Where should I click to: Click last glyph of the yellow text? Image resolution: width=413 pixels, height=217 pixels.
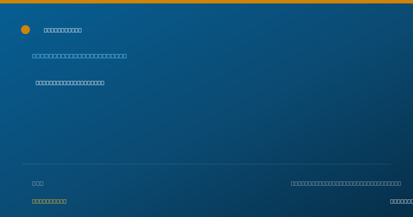(64, 201)
